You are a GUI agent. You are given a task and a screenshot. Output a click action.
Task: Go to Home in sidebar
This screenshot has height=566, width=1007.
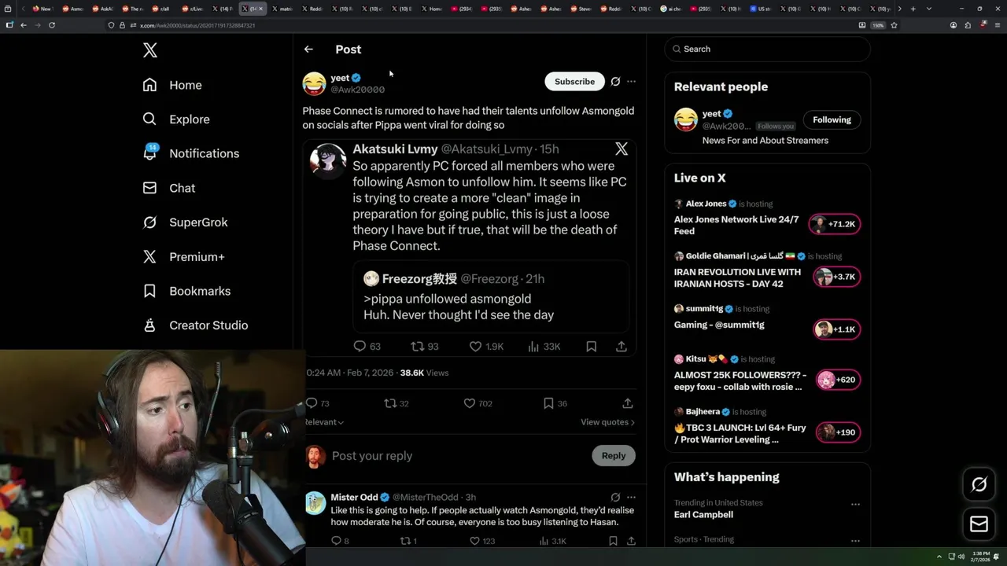pyautogui.click(x=172, y=85)
